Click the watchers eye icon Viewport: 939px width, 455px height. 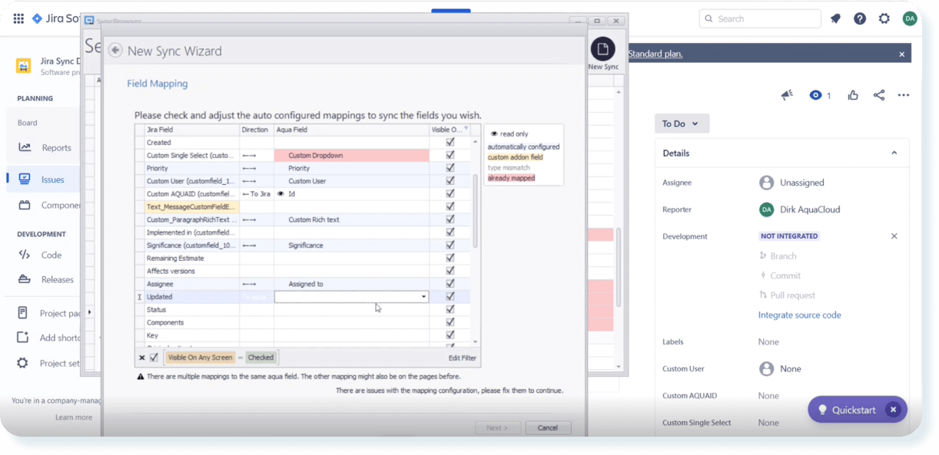(x=815, y=95)
